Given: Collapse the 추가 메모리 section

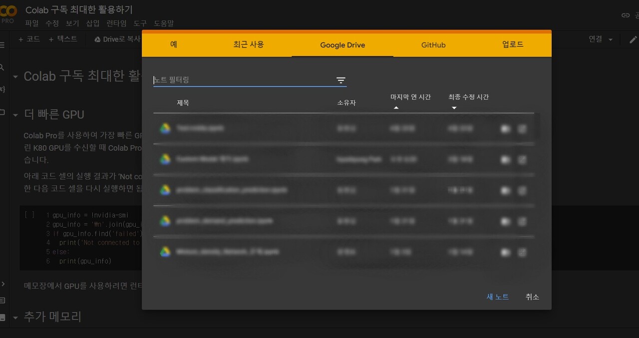Looking at the screenshot, I should click(15, 318).
